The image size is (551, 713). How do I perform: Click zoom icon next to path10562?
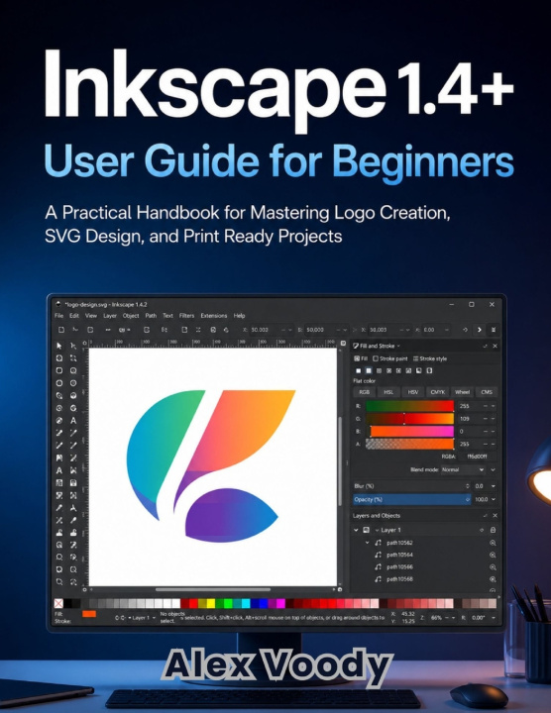(x=493, y=543)
